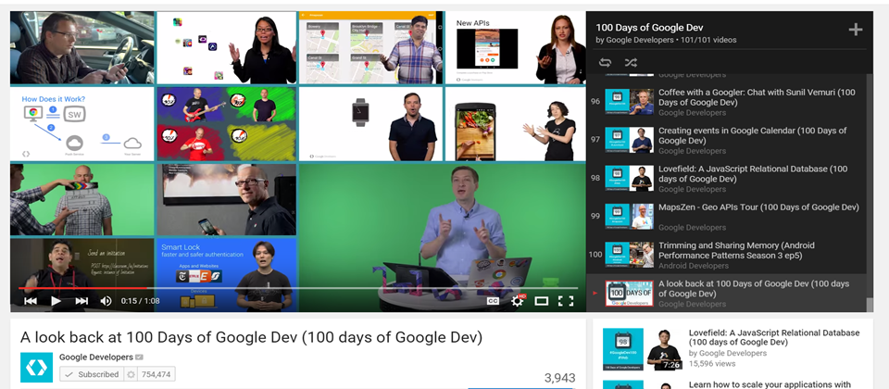Image resolution: width=889 pixels, height=389 pixels.
Task: Select Trimming and Sharing Memory video
Action: click(x=736, y=250)
